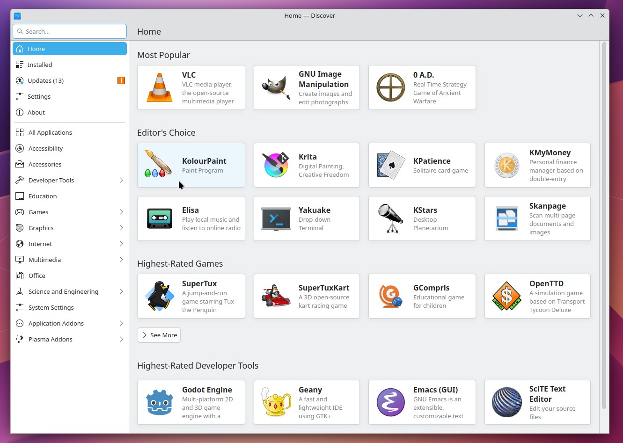Click the 0 A.D. game emblem icon

point(391,87)
